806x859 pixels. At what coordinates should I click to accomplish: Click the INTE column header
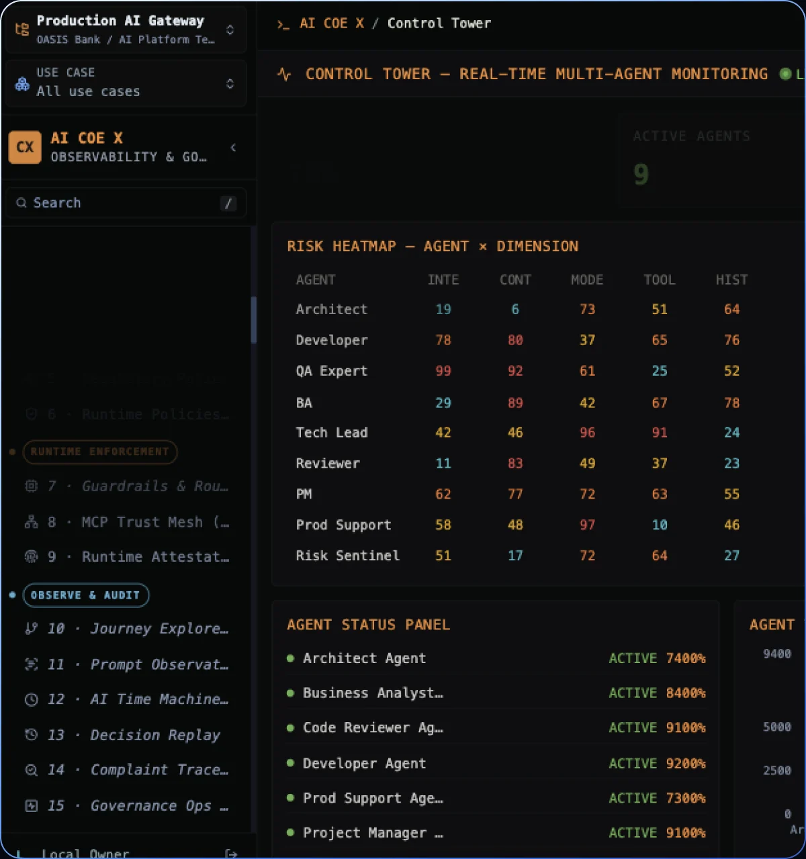(443, 280)
